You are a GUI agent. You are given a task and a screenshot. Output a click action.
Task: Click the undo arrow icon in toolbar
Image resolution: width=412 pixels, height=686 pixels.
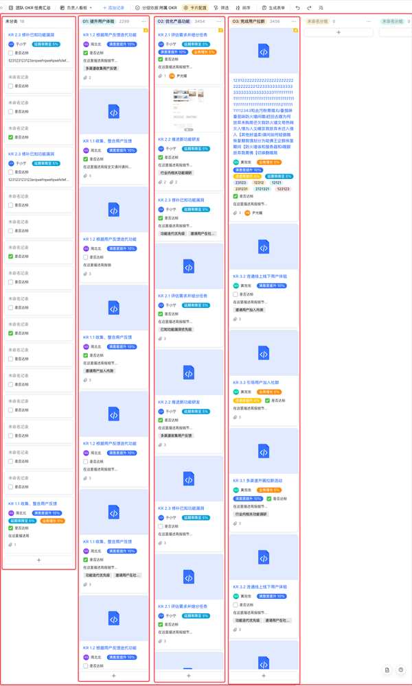click(x=298, y=8)
